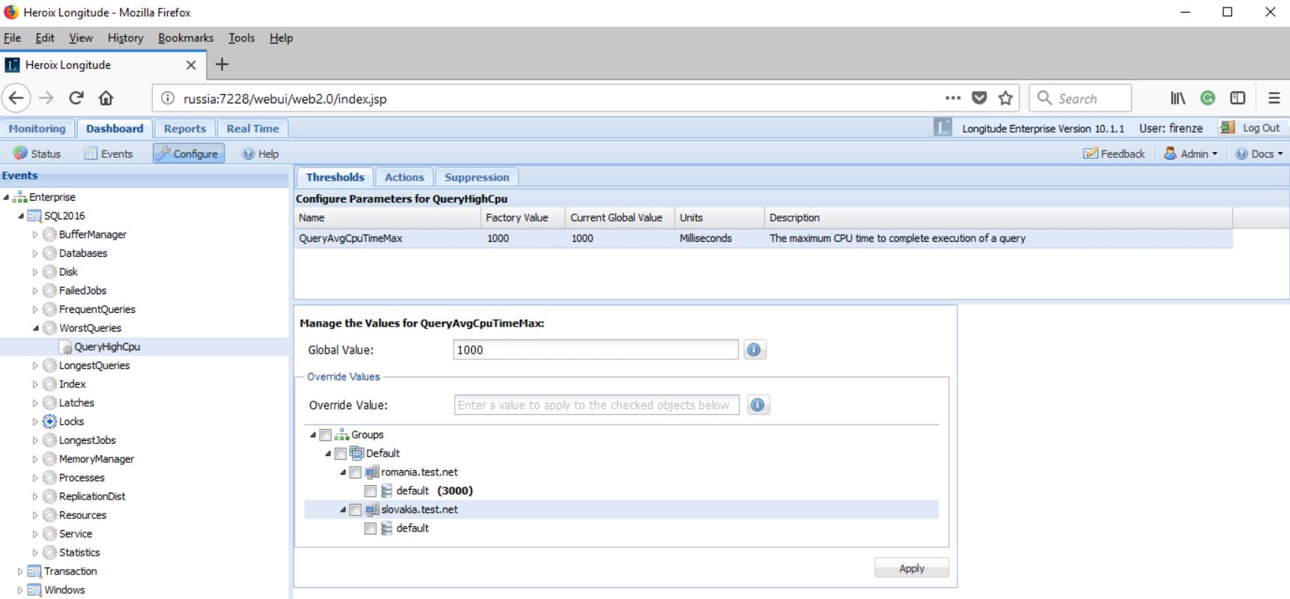Bookmark this page with star icon
Viewport: 1290px width, 599px height.
(1005, 98)
